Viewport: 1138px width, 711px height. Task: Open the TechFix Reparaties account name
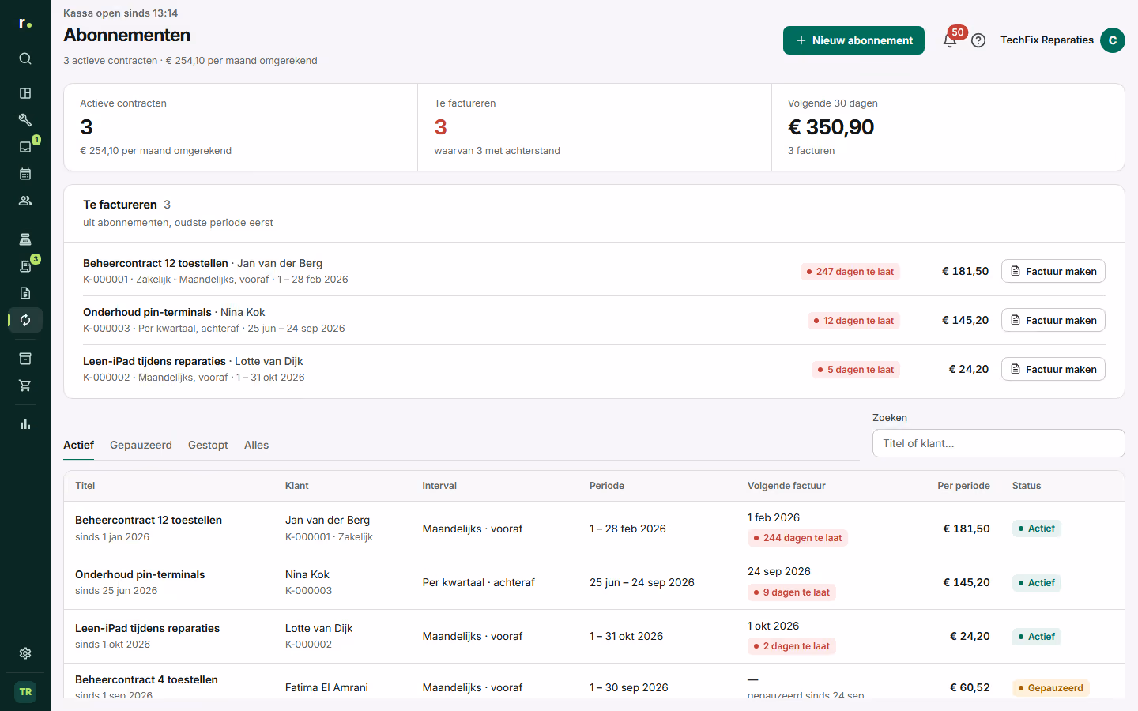1047,40
